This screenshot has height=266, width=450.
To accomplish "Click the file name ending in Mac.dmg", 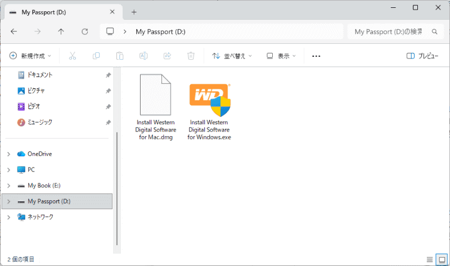I will click(156, 130).
